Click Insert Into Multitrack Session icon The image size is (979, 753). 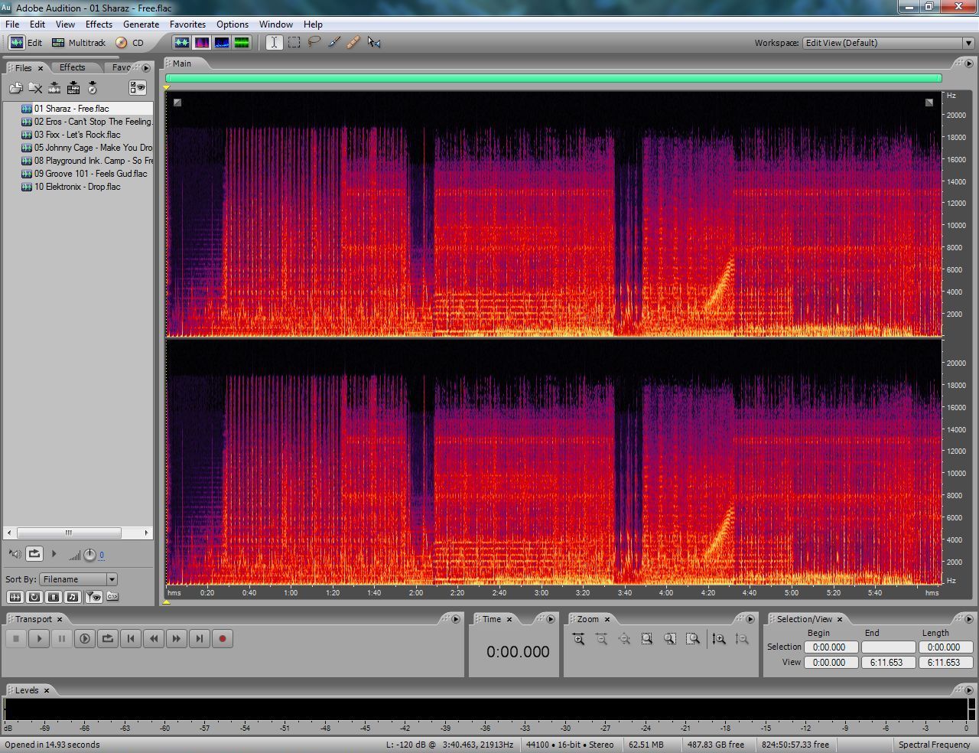coord(73,88)
